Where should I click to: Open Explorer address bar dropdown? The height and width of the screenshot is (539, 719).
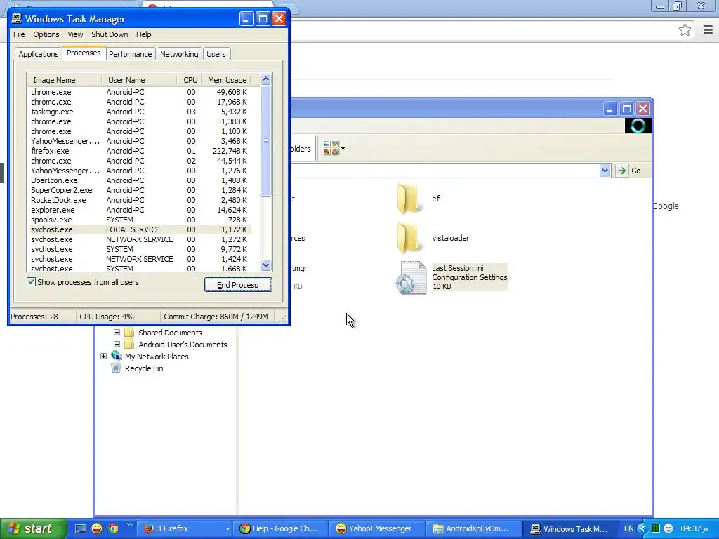click(605, 171)
